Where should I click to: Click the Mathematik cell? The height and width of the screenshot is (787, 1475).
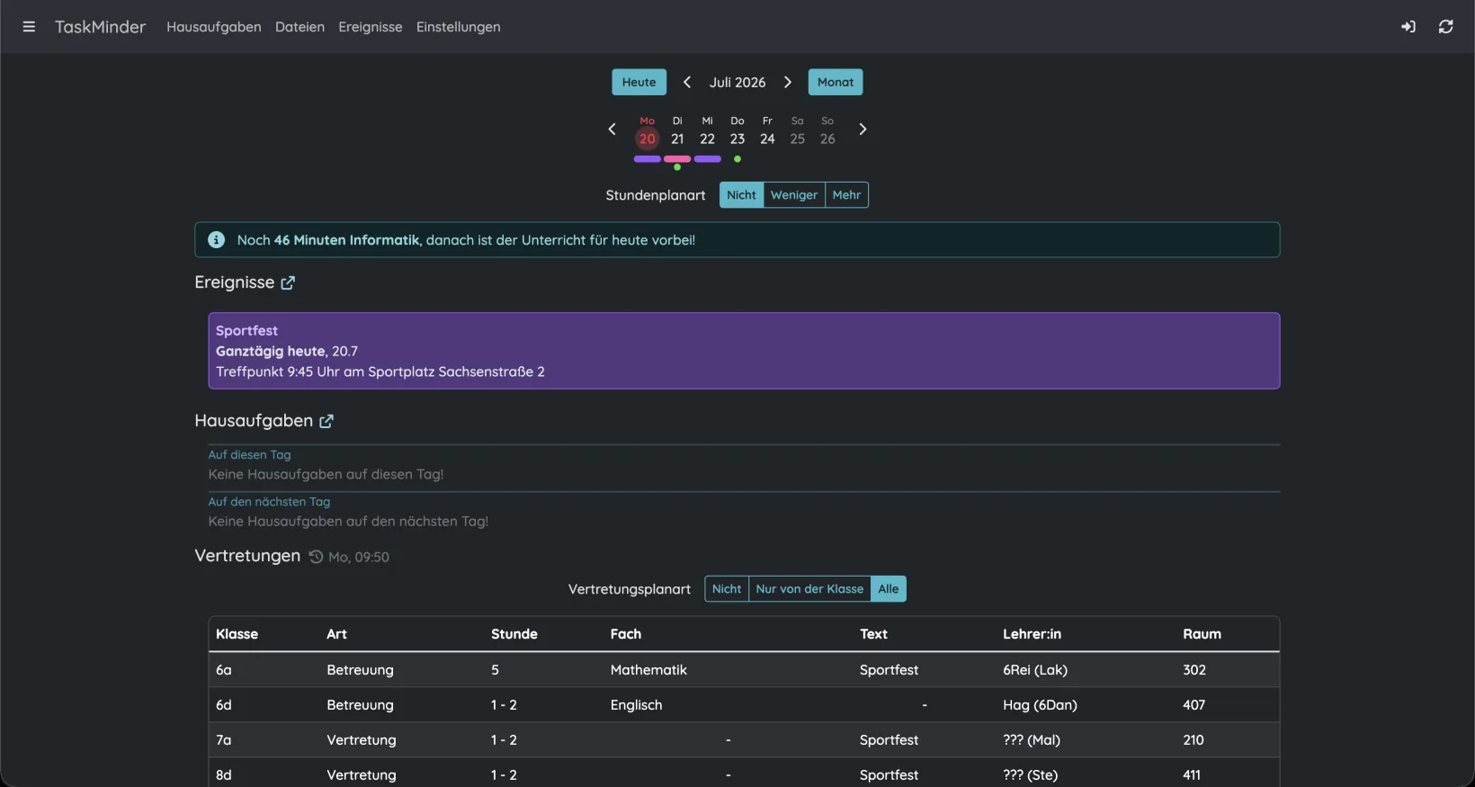[x=648, y=670]
